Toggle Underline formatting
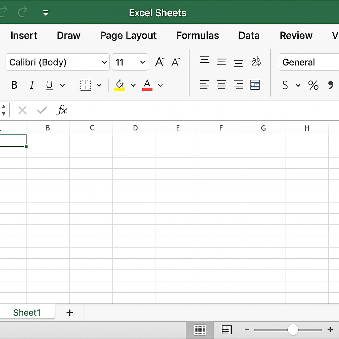This screenshot has width=339, height=339. [49, 85]
